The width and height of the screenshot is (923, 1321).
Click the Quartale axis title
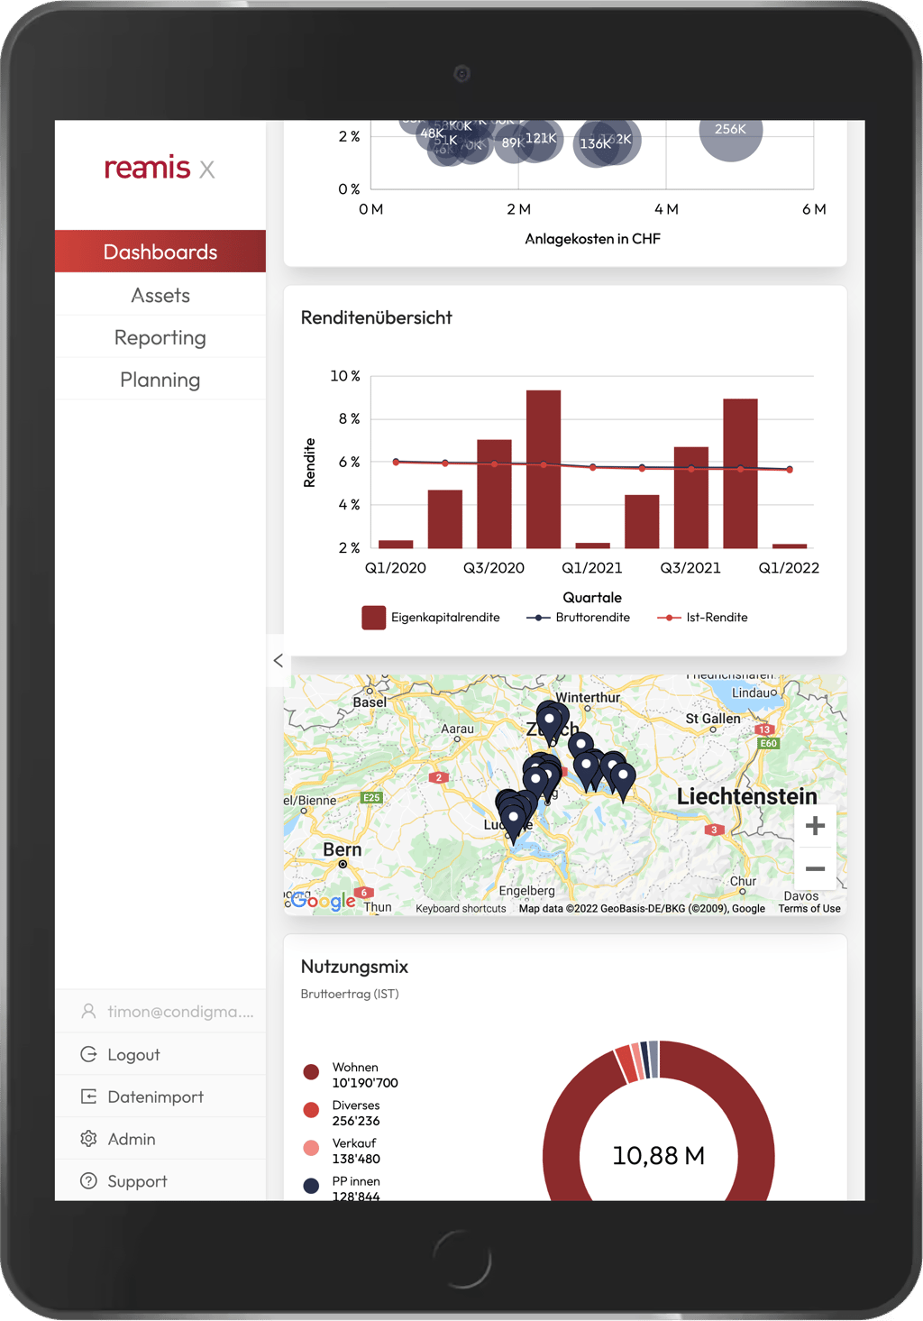point(592,597)
